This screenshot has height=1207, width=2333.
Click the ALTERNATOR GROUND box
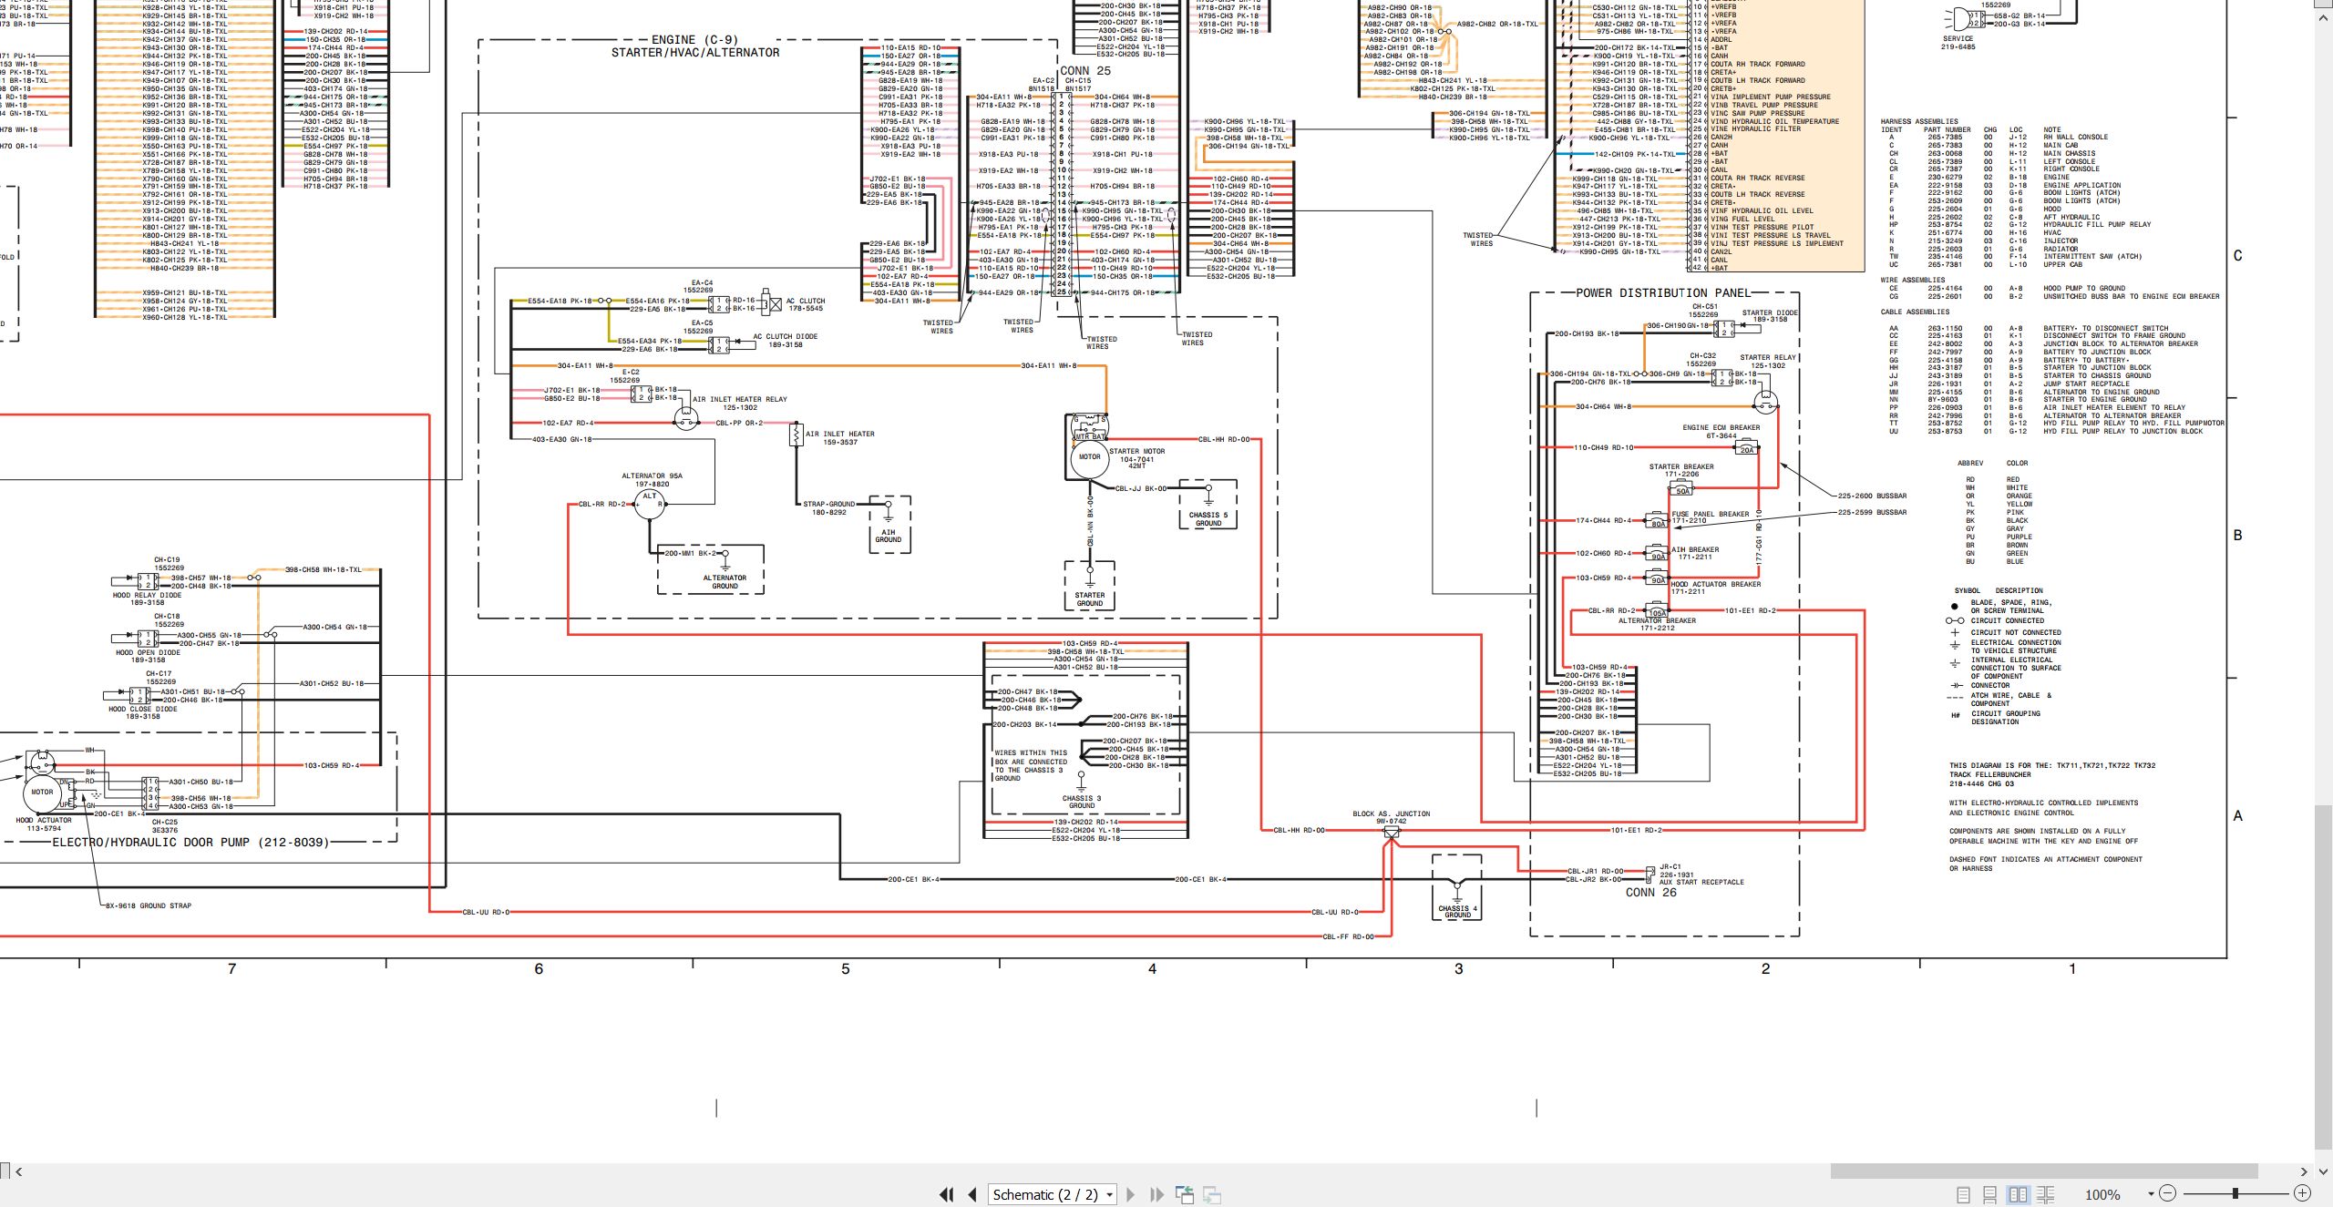(712, 569)
